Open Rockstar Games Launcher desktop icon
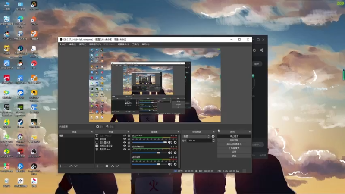The width and height of the screenshot is (345, 194). pos(34,95)
